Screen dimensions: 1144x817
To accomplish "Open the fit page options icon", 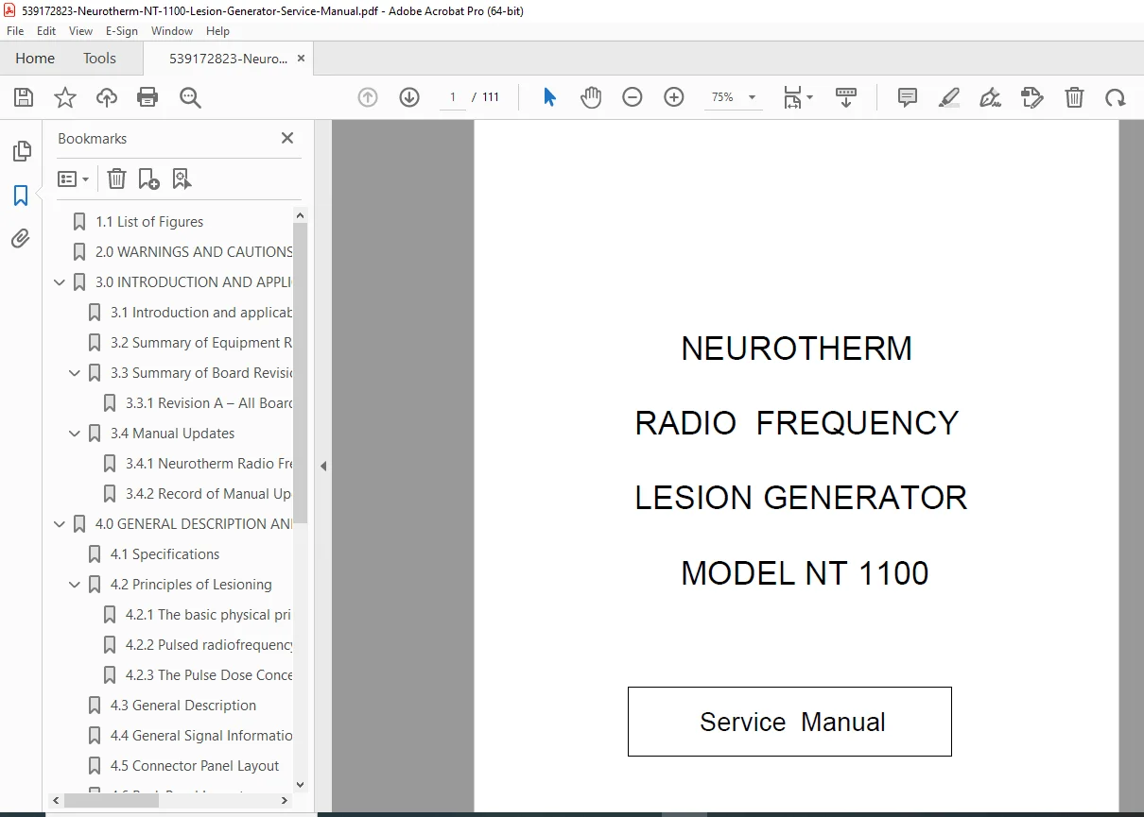I will (x=798, y=97).
